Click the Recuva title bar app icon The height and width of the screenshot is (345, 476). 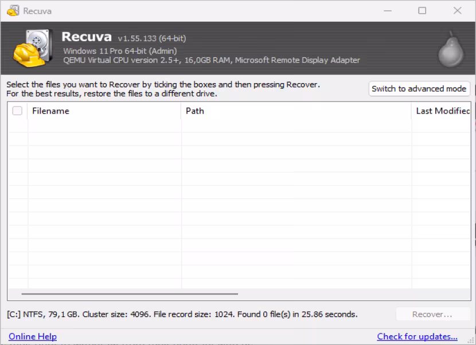(13, 11)
